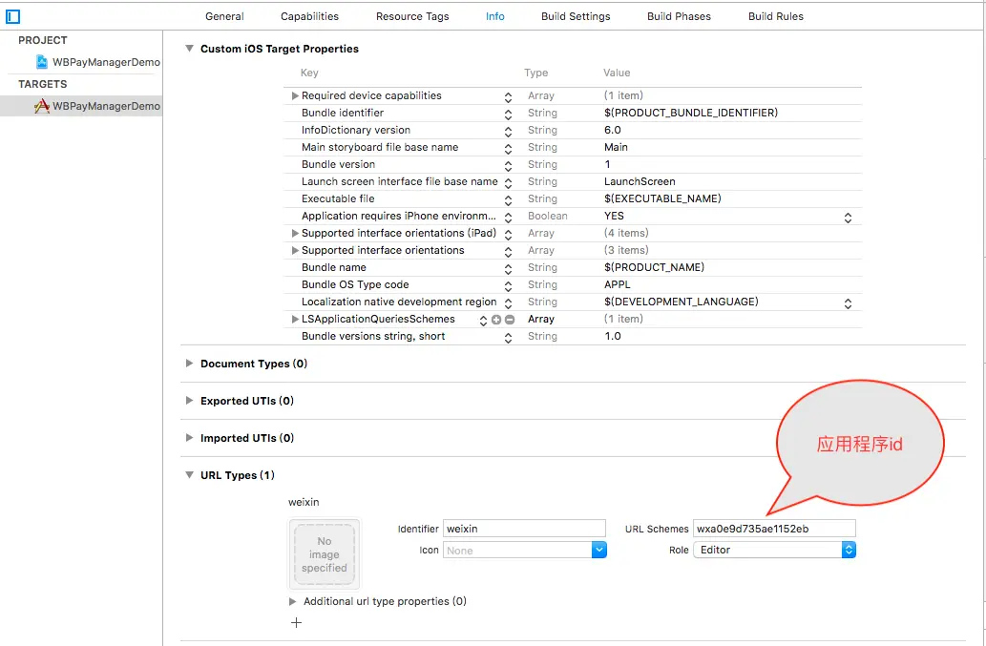Select the WBPayManagerDemo target app icon
This screenshot has width=986, height=646.
[41, 106]
